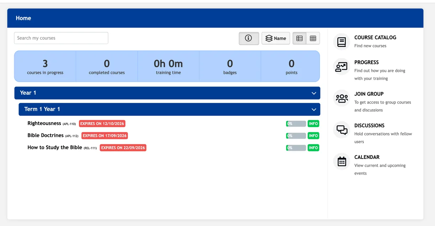Screen dimensions: 435x226
Task: Click 'Find new courses' description text
Action: pyautogui.click(x=370, y=46)
